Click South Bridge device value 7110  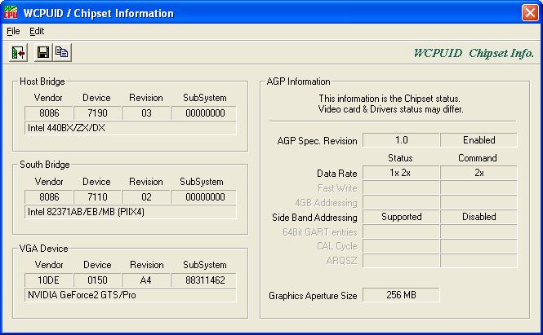pos(97,197)
